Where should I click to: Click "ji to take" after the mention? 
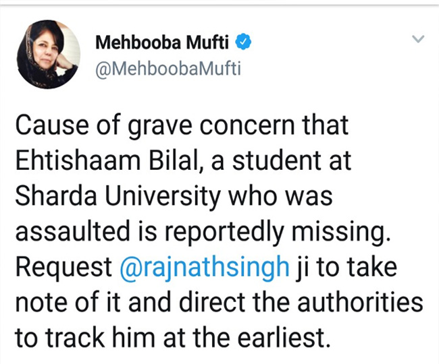point(343,267)
